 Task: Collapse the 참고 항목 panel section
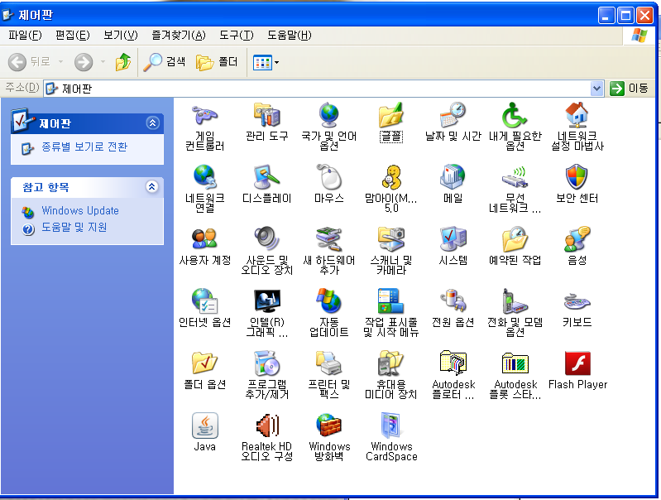(151, 187)
